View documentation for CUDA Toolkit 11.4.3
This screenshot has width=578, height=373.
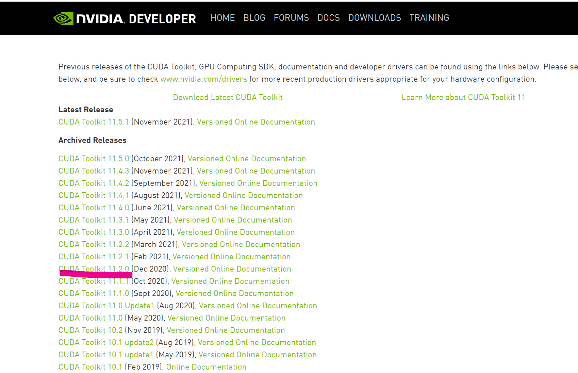pyautogui.click(x=256, y=171)
